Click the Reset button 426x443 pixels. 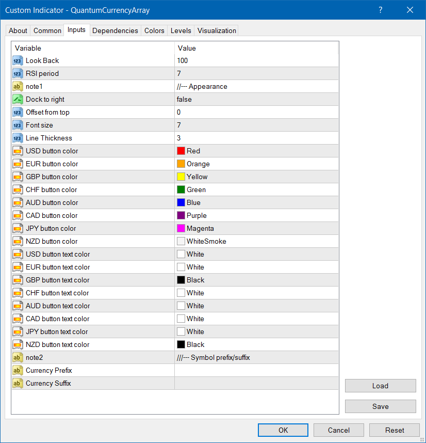[395, 430]
